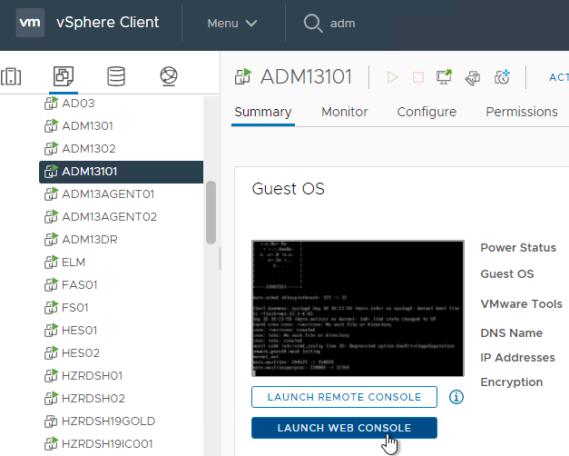The image size is (569, 456).
Task: Switch to the Monitor tab
Action: click(x=344, y=112)
